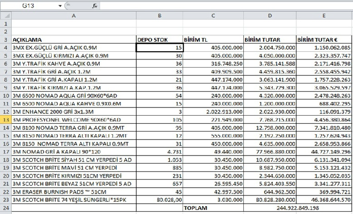353x214 pixels.
Task: Select cell 3M SCOTCH BRİTE MAVİ 51 CM YERPEDİ
Action: 74,168
